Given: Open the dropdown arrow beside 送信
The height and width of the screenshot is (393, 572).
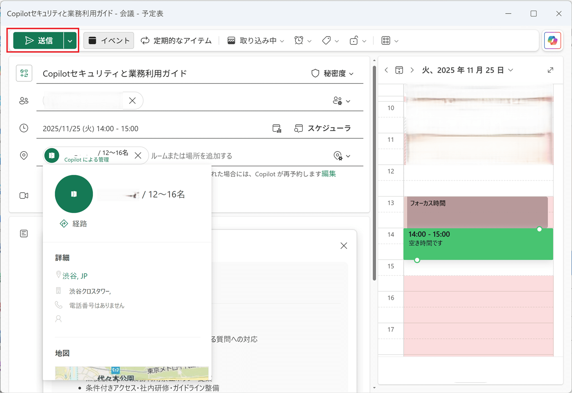Looking at the screenshot, I should click(x=70, y=40).
